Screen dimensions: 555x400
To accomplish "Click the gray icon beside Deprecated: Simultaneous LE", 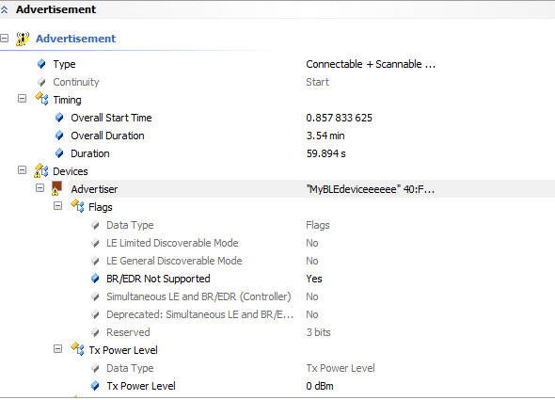I will tap(95, 314).
